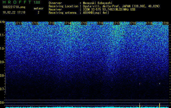Click the 1712 time marker
Screen dimensions: 171x108
(35, 23)
